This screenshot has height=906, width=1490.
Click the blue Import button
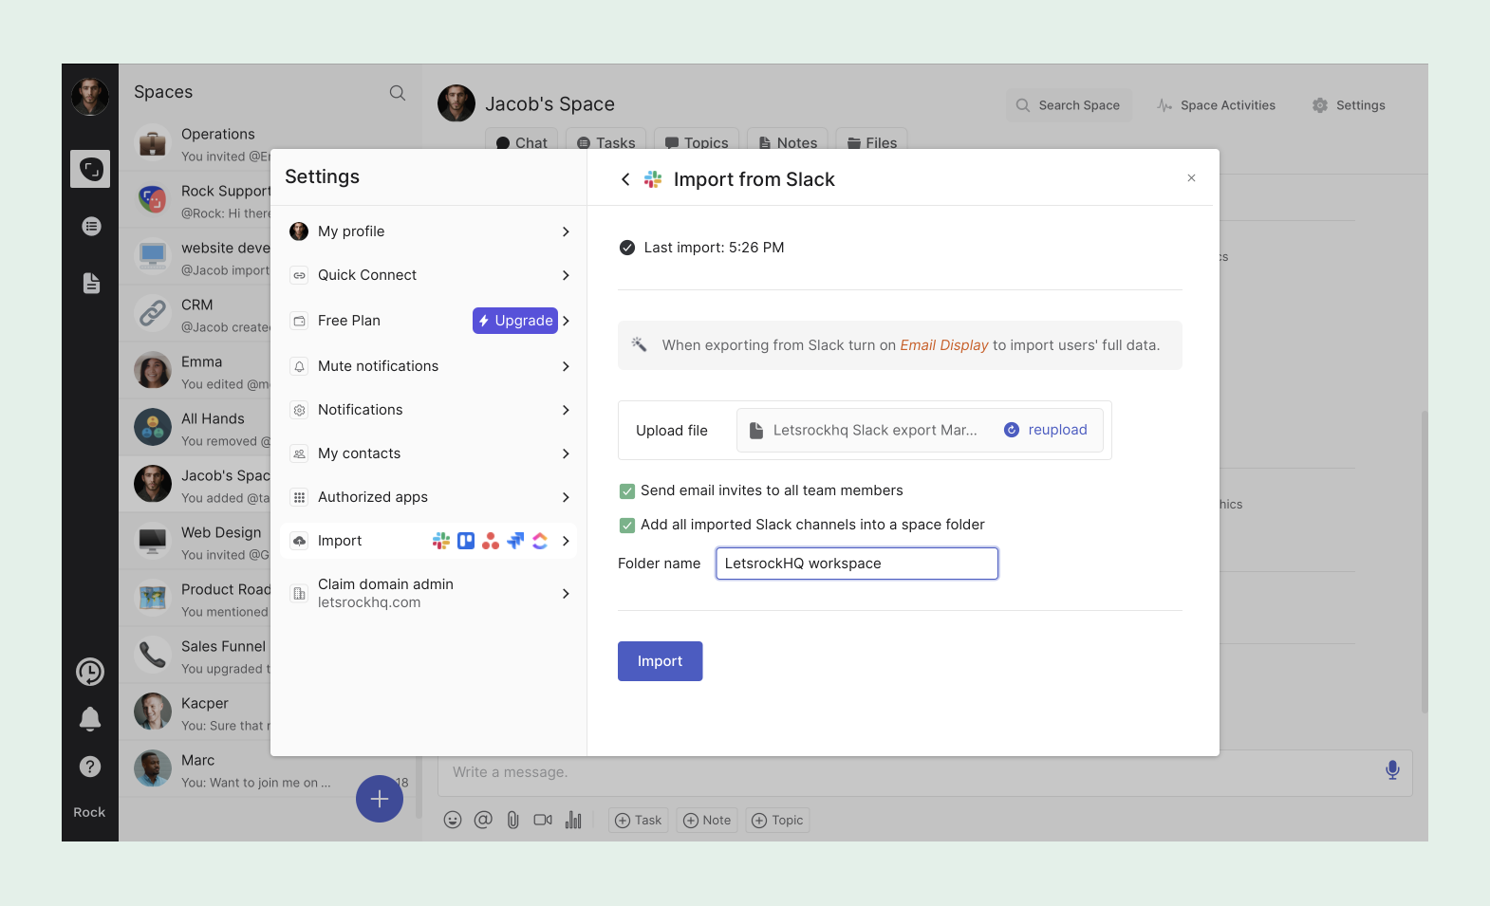660,661
